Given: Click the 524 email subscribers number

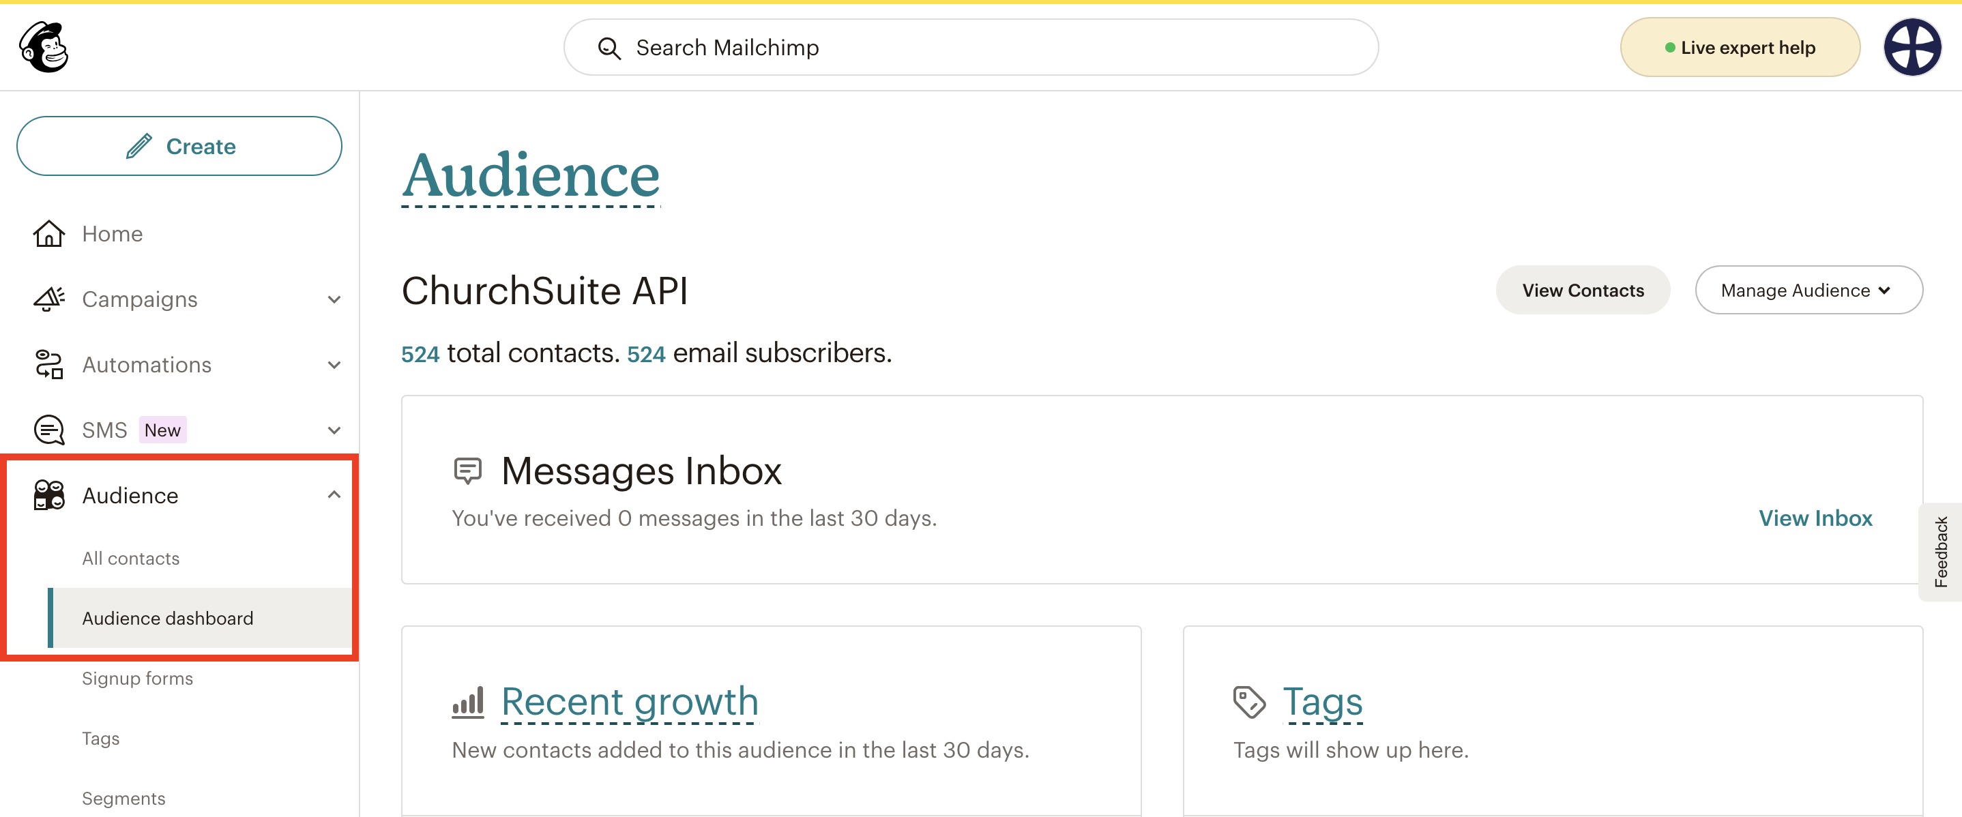Looking at the screenshot, I should tap(646, 354).
